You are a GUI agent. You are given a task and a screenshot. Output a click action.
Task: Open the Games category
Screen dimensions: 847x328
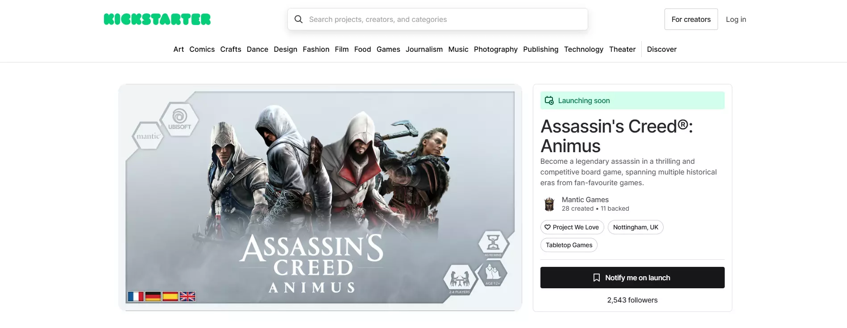tap(388, 49)
